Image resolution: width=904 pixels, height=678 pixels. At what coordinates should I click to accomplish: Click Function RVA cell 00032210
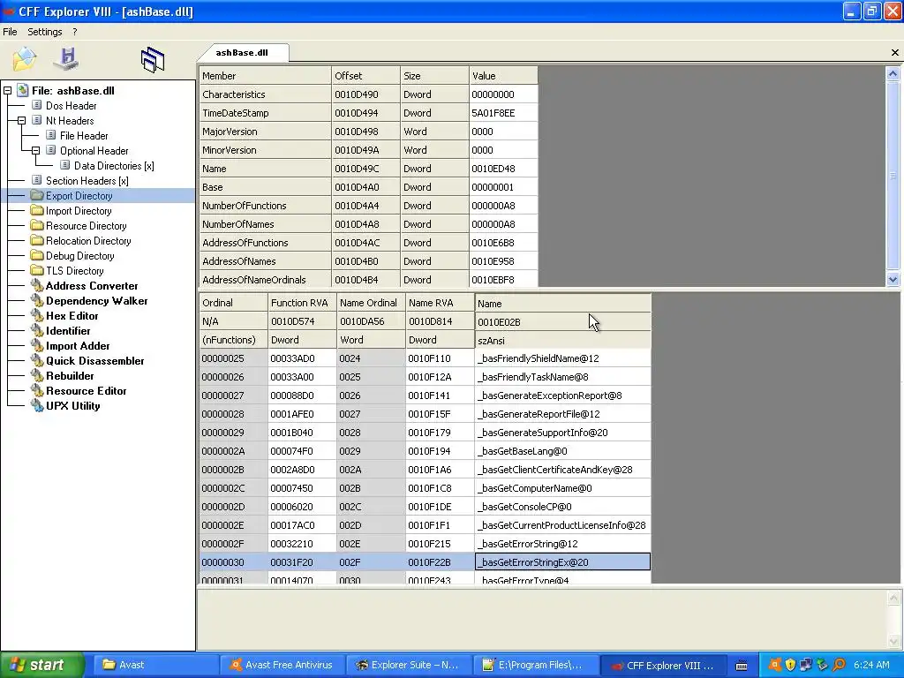point(302,544)
